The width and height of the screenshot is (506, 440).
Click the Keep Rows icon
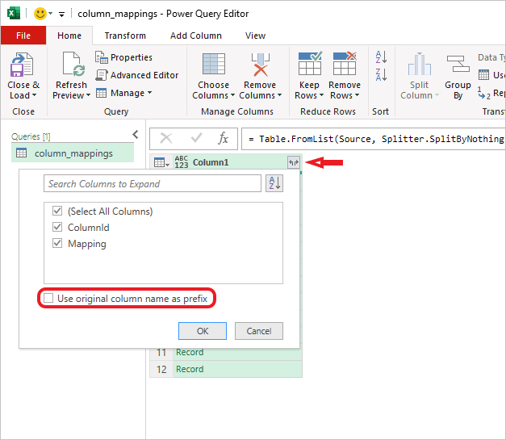click(309, 63)
